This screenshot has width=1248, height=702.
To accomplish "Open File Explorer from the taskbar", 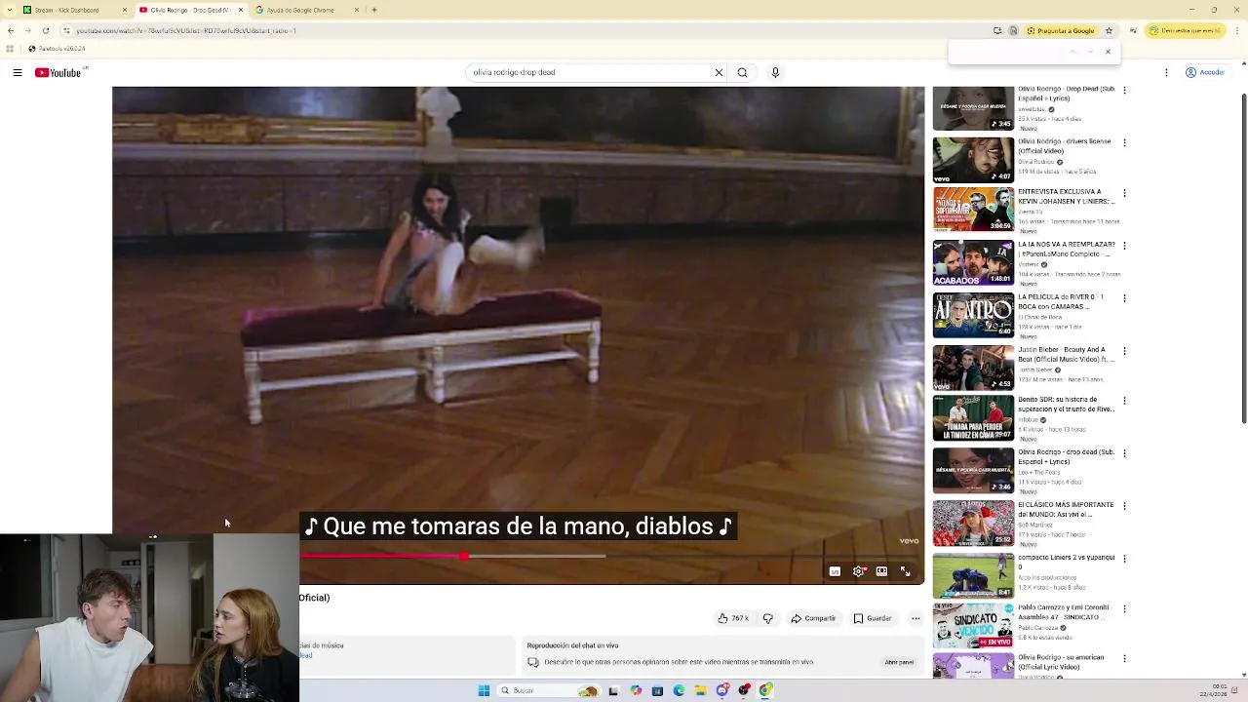I will pos(700,690).
